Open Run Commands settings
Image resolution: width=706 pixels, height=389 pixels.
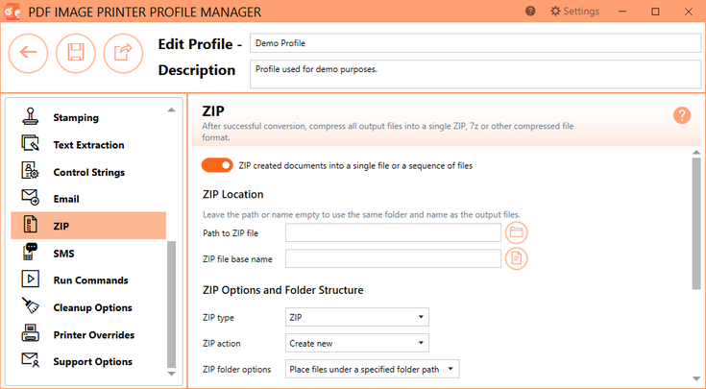(88, 280)
